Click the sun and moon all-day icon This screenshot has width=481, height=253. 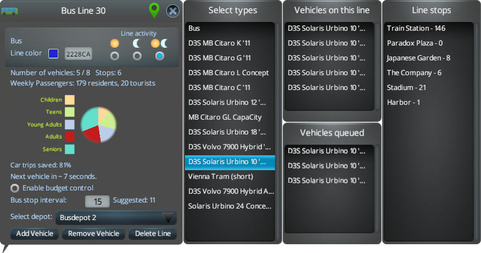click(159, 43)
